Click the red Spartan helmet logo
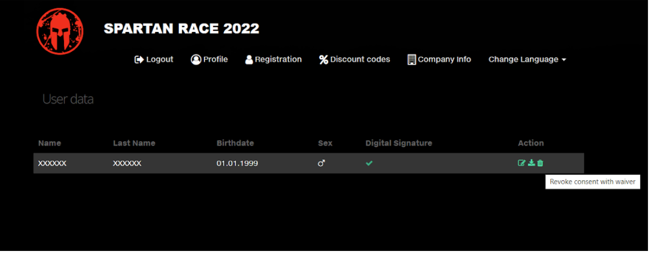 click(60, 31)
